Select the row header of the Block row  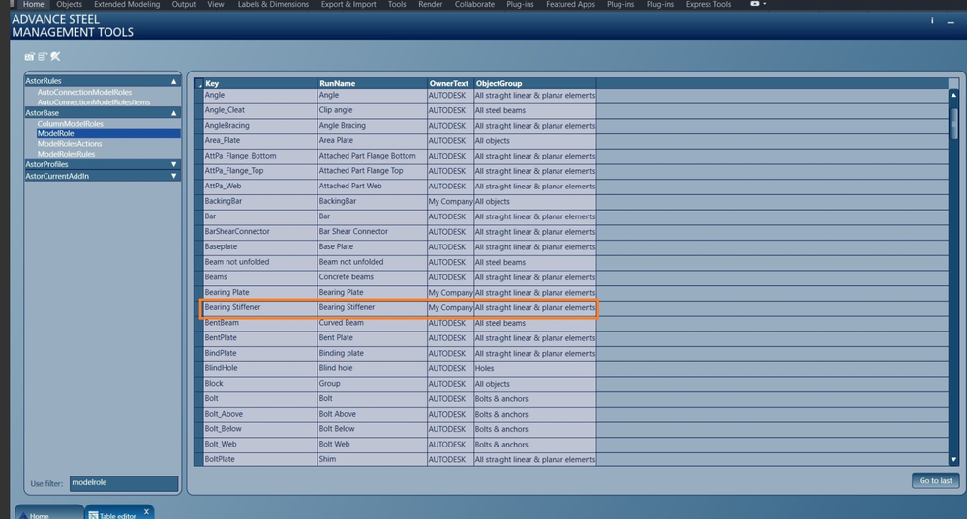click(198, 384)
